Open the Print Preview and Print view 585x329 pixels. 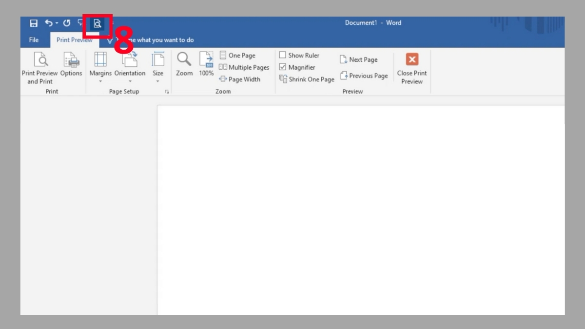(40, 66)
